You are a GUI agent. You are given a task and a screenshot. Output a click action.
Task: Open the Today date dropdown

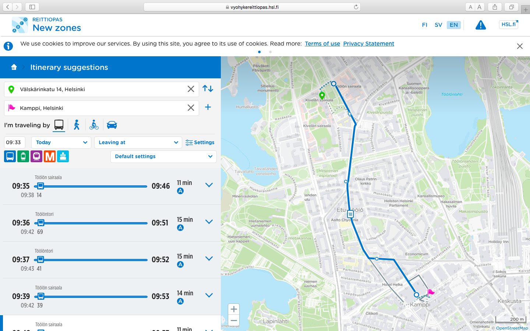61,142
